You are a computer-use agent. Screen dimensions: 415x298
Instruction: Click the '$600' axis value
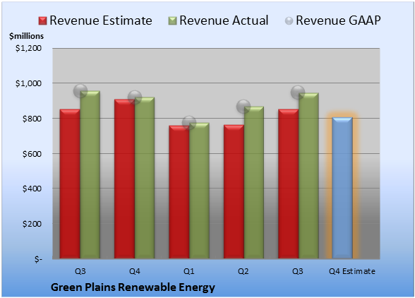pyautogui.click(x=32, y=154)
